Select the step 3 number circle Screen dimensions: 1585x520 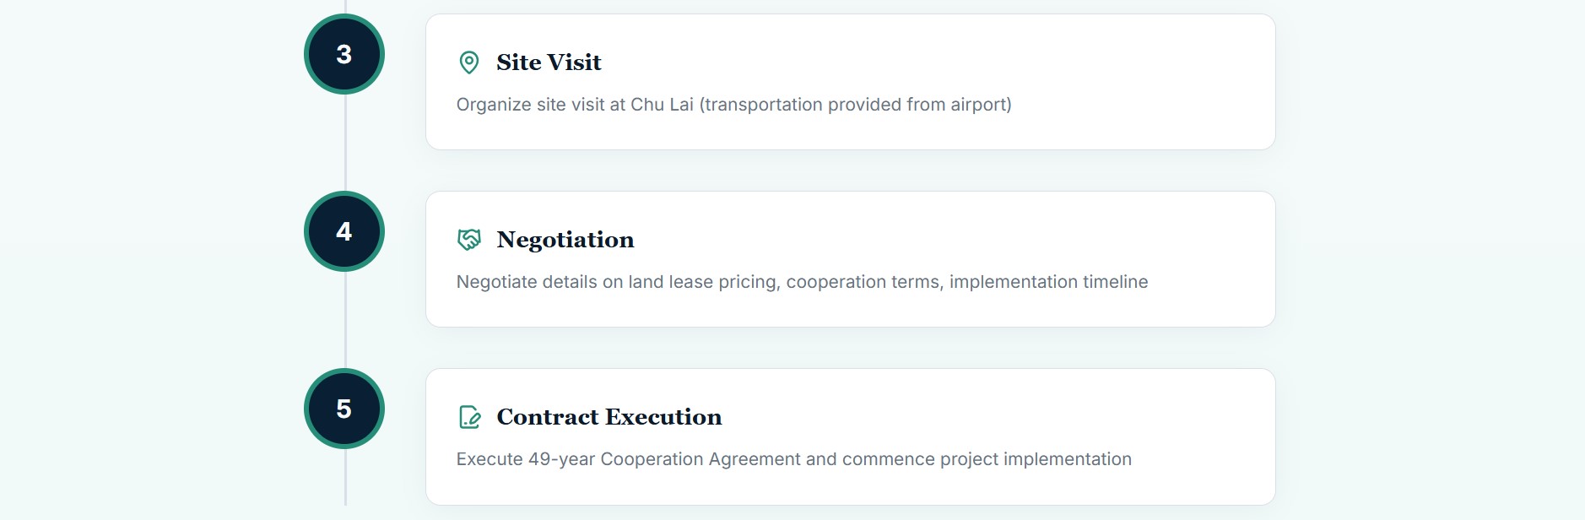click(x=344, y=54)
